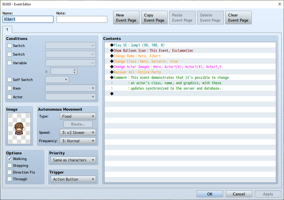Viewport: 284px width, 200px height.
Task: Click the Albert character sprite image
Action: [x=19, y=128]
